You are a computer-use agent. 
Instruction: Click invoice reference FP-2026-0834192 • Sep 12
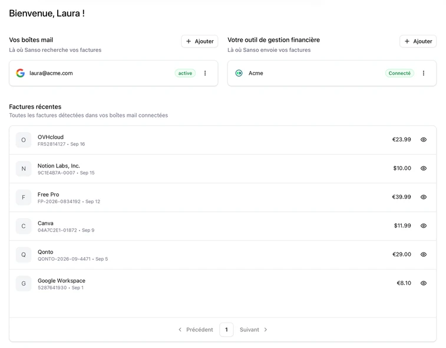coord(69,202)
